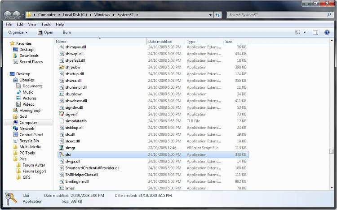The height and width of the screenshot is (210, 337).
Task: Select the smss application icon
Action: 62,188
